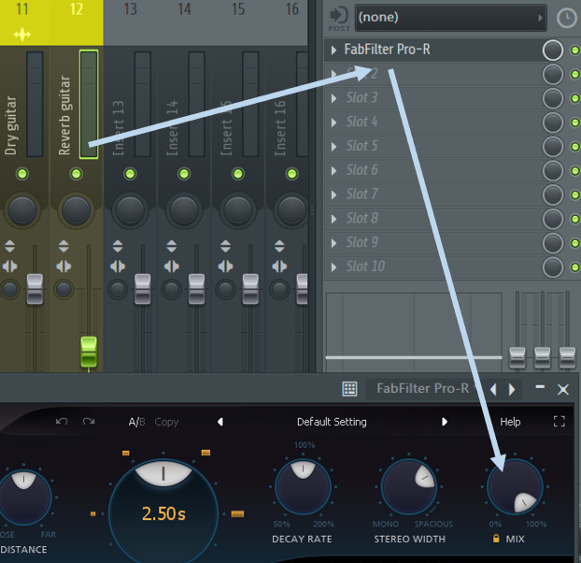The height and width of the screenshot is (563, 581).
Task: Open Slot 8 menu arrow
Action: [333, 219]
